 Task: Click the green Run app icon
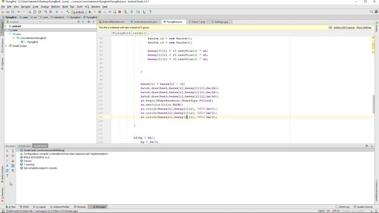(x=90, y=12)
